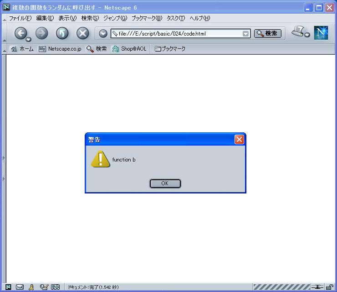Maximize the Netscape 6 window
Screen dimensions: 337x292
[319, 8]
